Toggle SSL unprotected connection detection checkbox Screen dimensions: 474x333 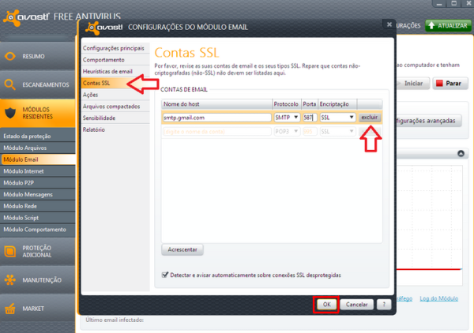click(165, 275)
